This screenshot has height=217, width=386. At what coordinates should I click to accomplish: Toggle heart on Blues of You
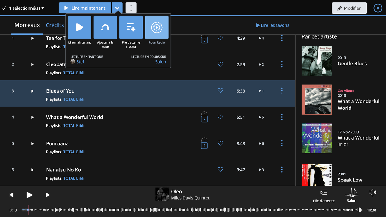[x=220, y=90]
